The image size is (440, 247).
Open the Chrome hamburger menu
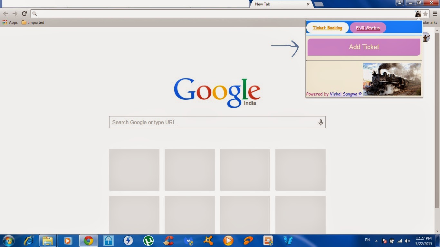pos(435,14)
